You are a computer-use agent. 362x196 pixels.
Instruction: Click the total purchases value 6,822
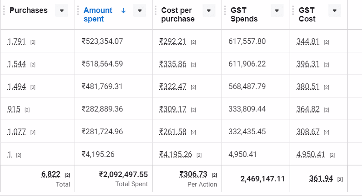51,174
